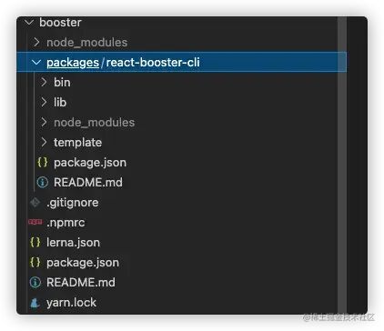Screen dimensions: 384x331
Task: Expand the nested node_modules folder
Action: click(x=44, y=122)
